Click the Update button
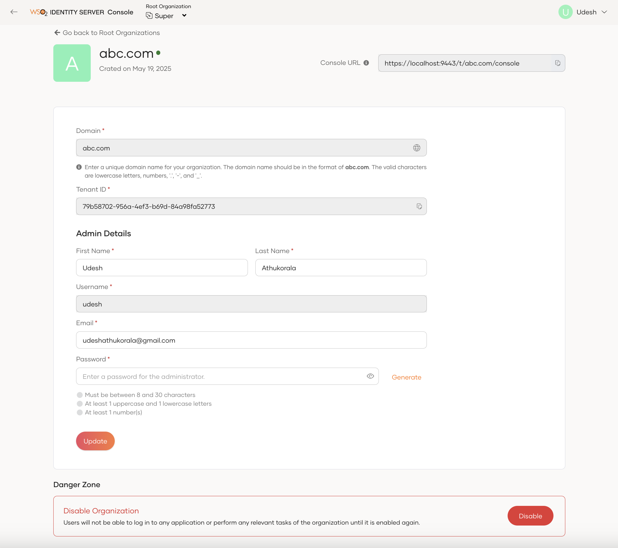The width and height of the screenshot is (618, 548). 95,441
